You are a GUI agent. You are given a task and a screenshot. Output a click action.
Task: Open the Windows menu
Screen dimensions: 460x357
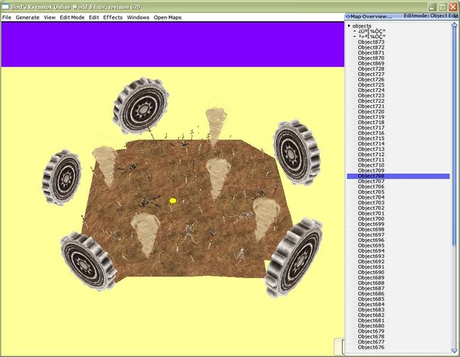tap(138, 18)
